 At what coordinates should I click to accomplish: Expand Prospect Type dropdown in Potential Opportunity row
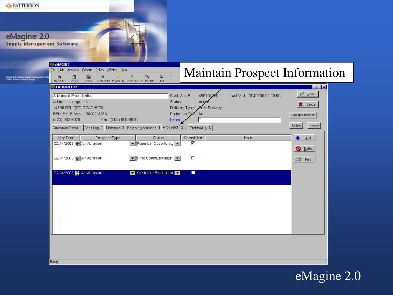coord(132,144)
